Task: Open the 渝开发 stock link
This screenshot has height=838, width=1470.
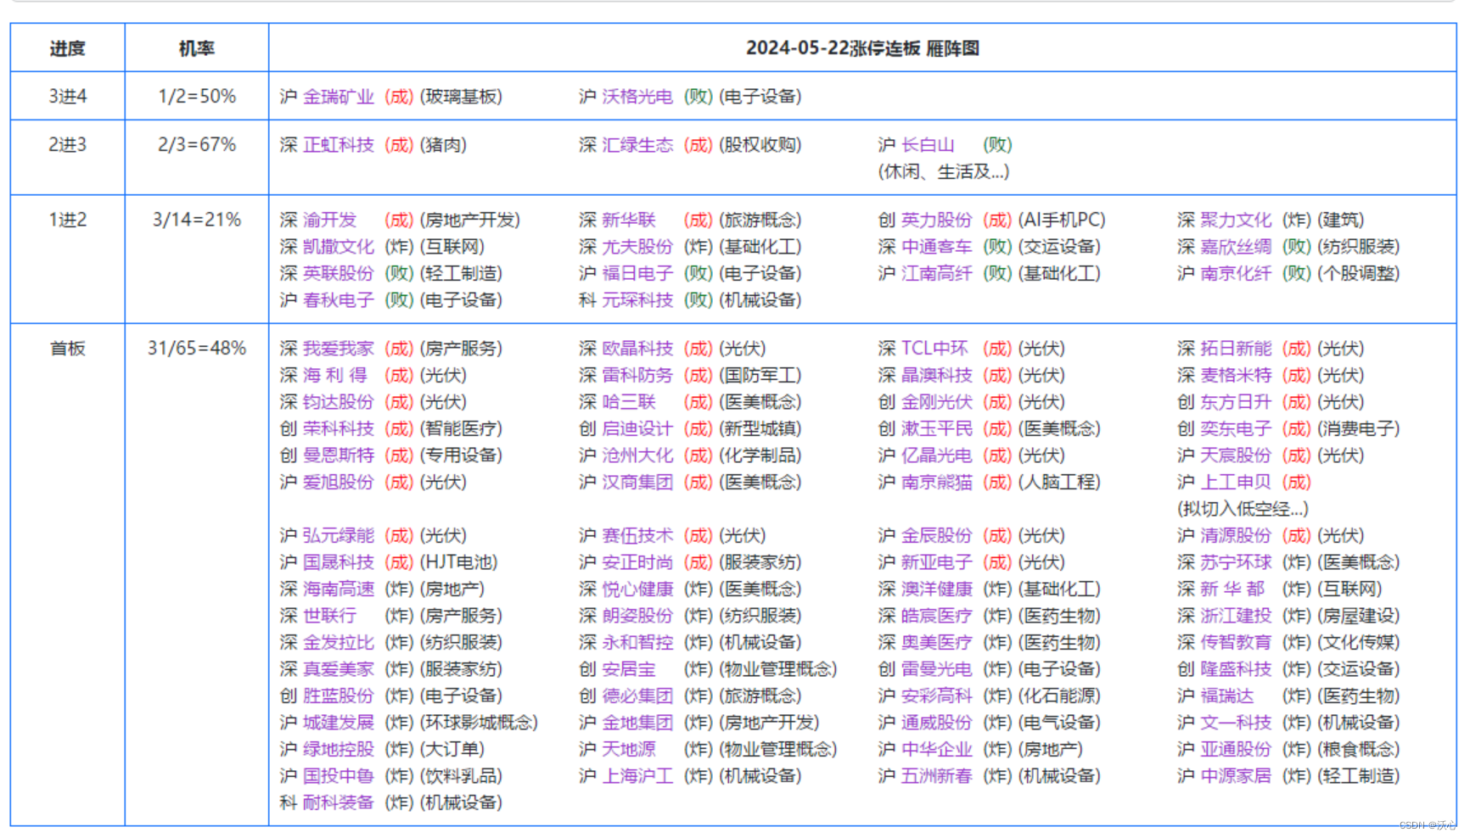Action: (330, 221)
